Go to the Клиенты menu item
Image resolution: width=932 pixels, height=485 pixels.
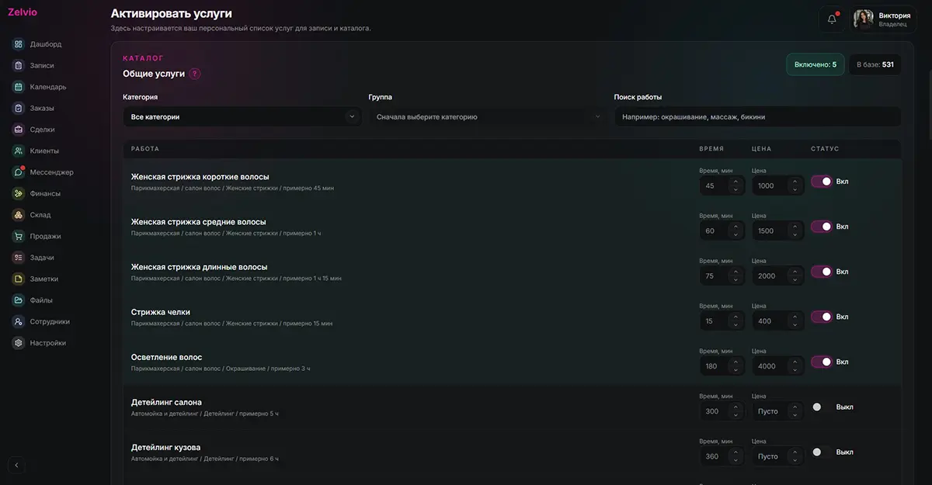(x=43, y=151)
